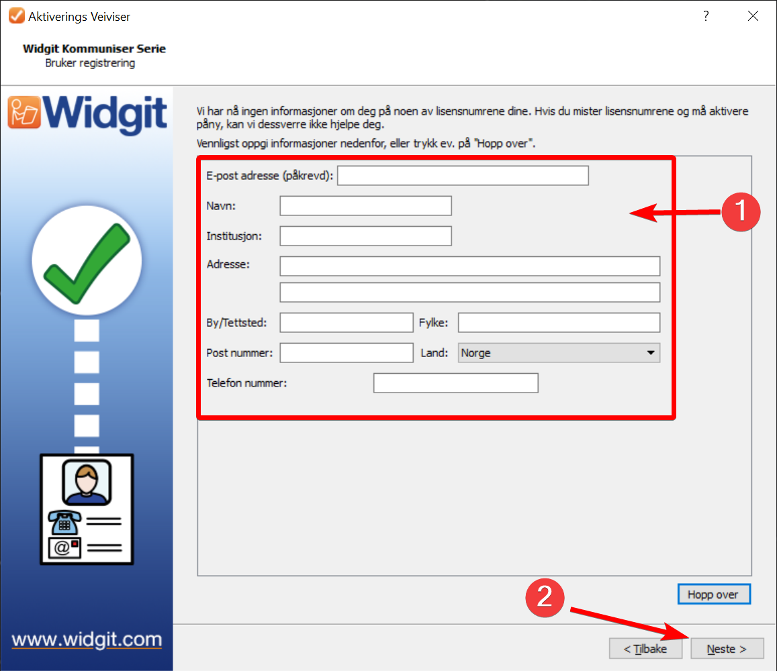
Task: Open the www.widgit.com link
Action: (87, 639)
